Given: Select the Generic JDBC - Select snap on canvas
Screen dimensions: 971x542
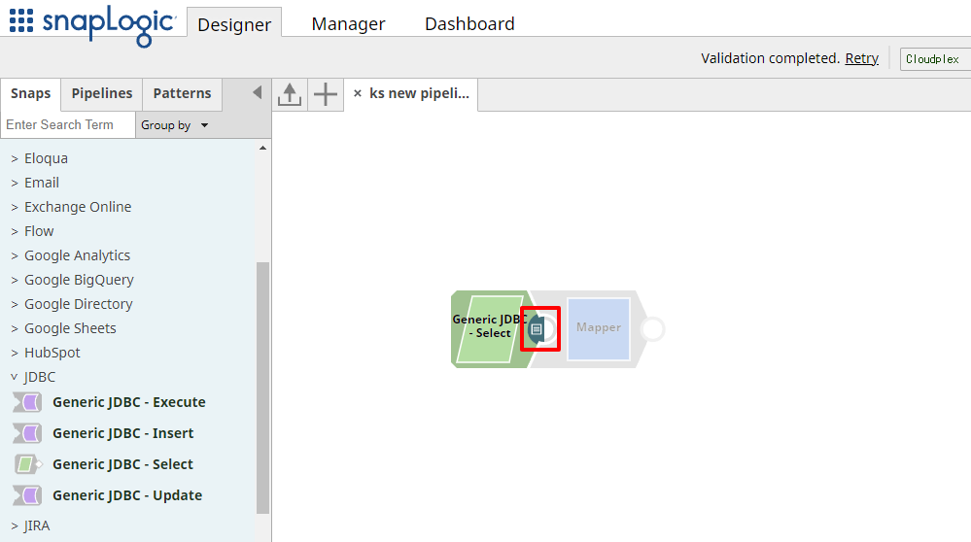Looking at the screenshot, I should tap(489, 328).
